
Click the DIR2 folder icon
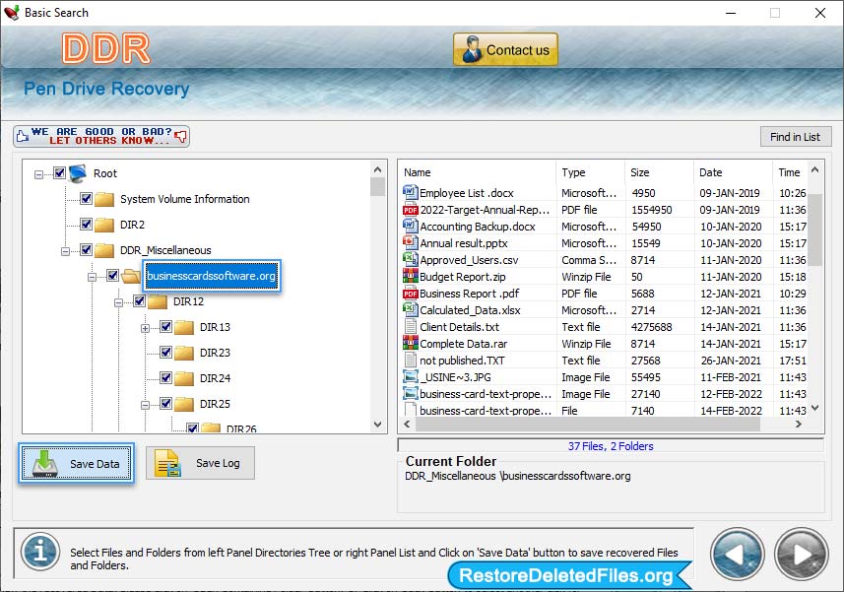pos(104,225)
